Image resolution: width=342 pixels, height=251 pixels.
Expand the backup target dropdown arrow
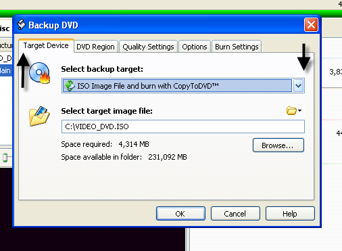point(299,86)
